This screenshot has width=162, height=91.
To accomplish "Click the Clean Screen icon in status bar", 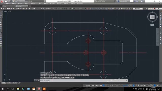I will click(158, 85).
